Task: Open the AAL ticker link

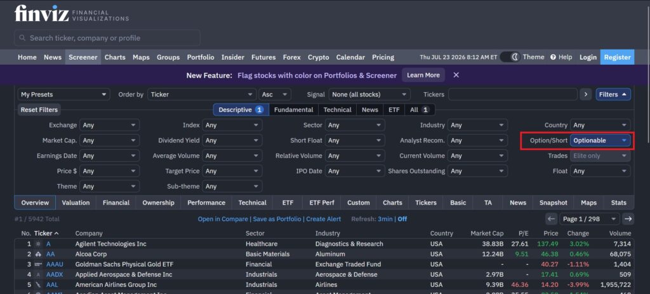Action: coord(52,285)
